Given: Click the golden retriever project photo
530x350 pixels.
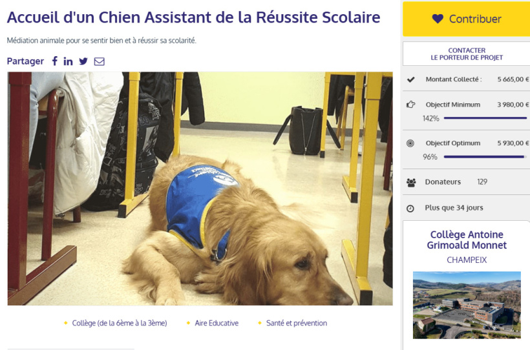Looking at the screenshot, I should tap(200, 189).
